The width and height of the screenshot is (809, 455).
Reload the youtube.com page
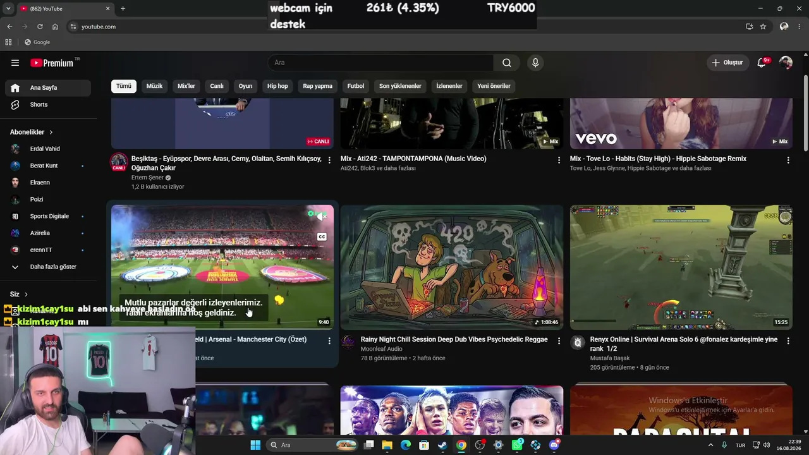(x=40, y=27)
